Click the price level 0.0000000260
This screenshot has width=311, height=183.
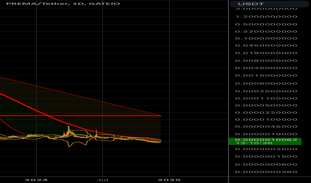point(266,172)
